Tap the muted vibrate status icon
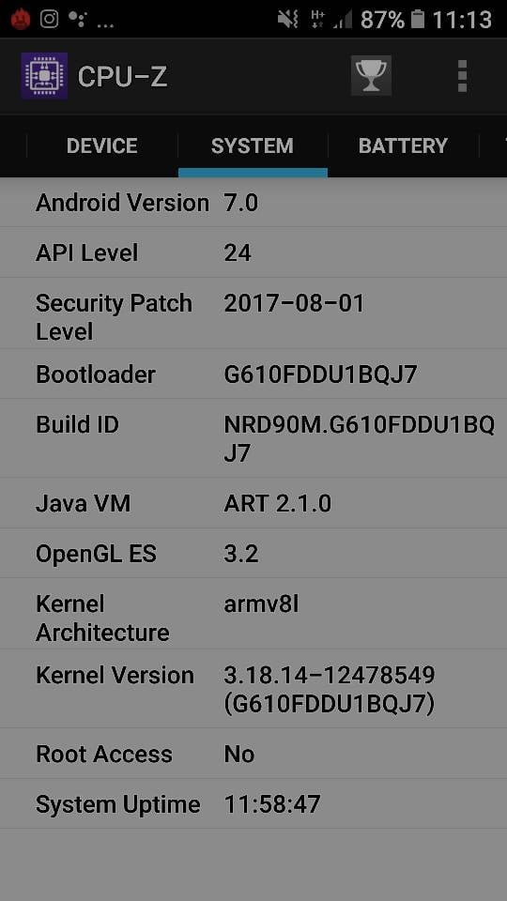 click(288, 20)
